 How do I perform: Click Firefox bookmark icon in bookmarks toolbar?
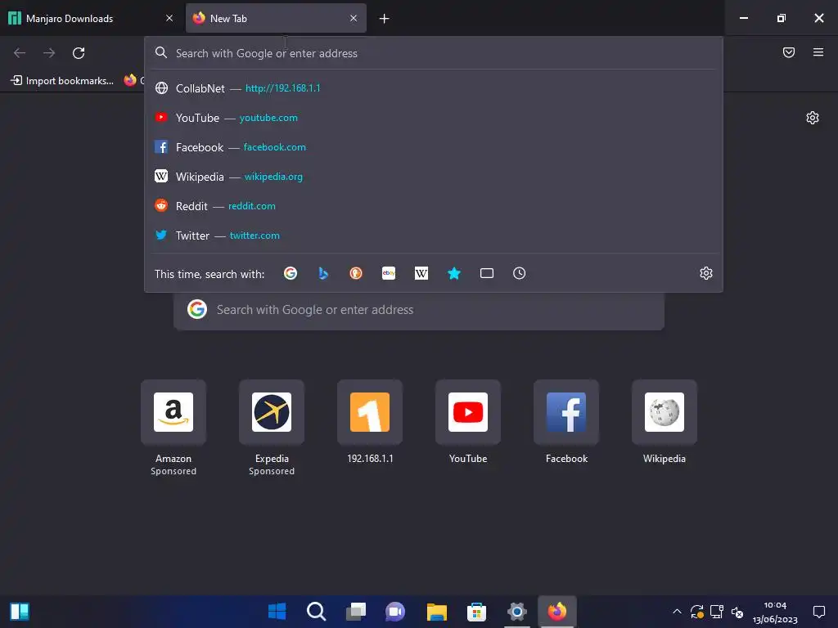click(x=130, y=80)
